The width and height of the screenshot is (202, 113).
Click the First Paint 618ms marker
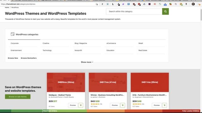click(x=50, y=111)
